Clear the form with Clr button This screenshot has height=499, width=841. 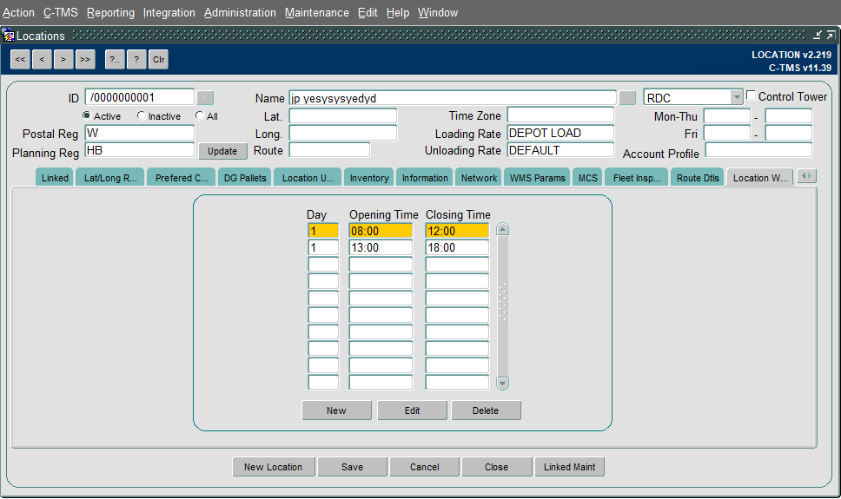(159, 60)
